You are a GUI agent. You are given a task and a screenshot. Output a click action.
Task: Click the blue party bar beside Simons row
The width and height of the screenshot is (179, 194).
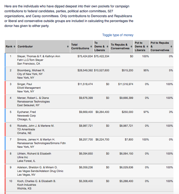point(5,143)
